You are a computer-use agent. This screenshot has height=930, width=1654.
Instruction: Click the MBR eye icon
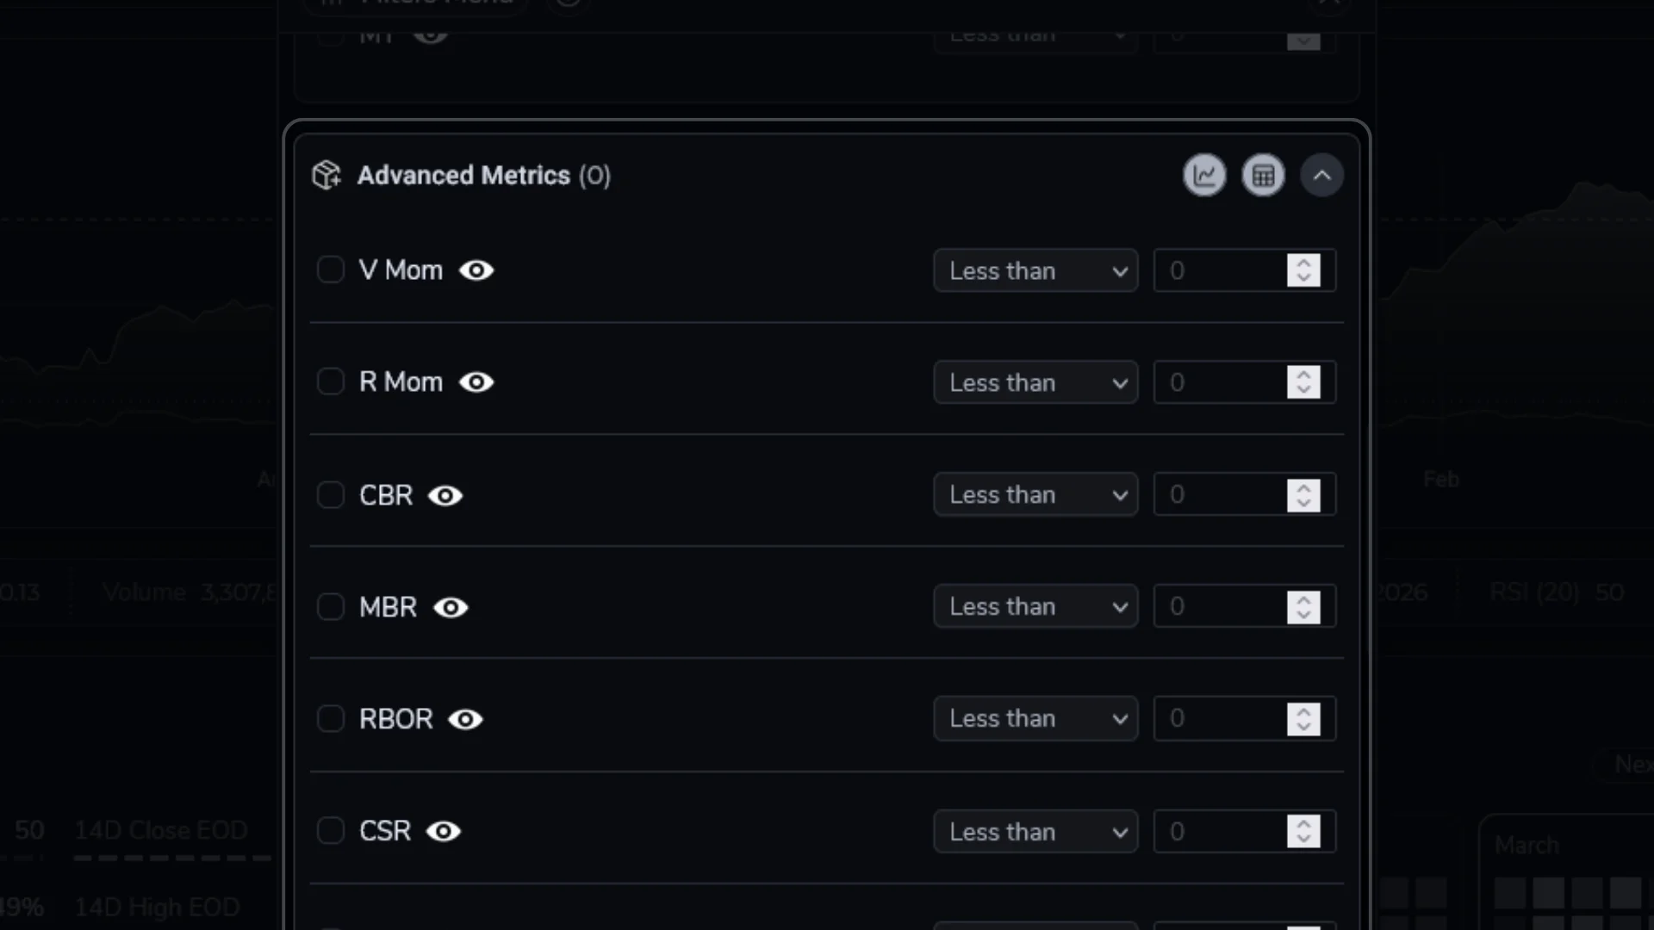[450, 607]
